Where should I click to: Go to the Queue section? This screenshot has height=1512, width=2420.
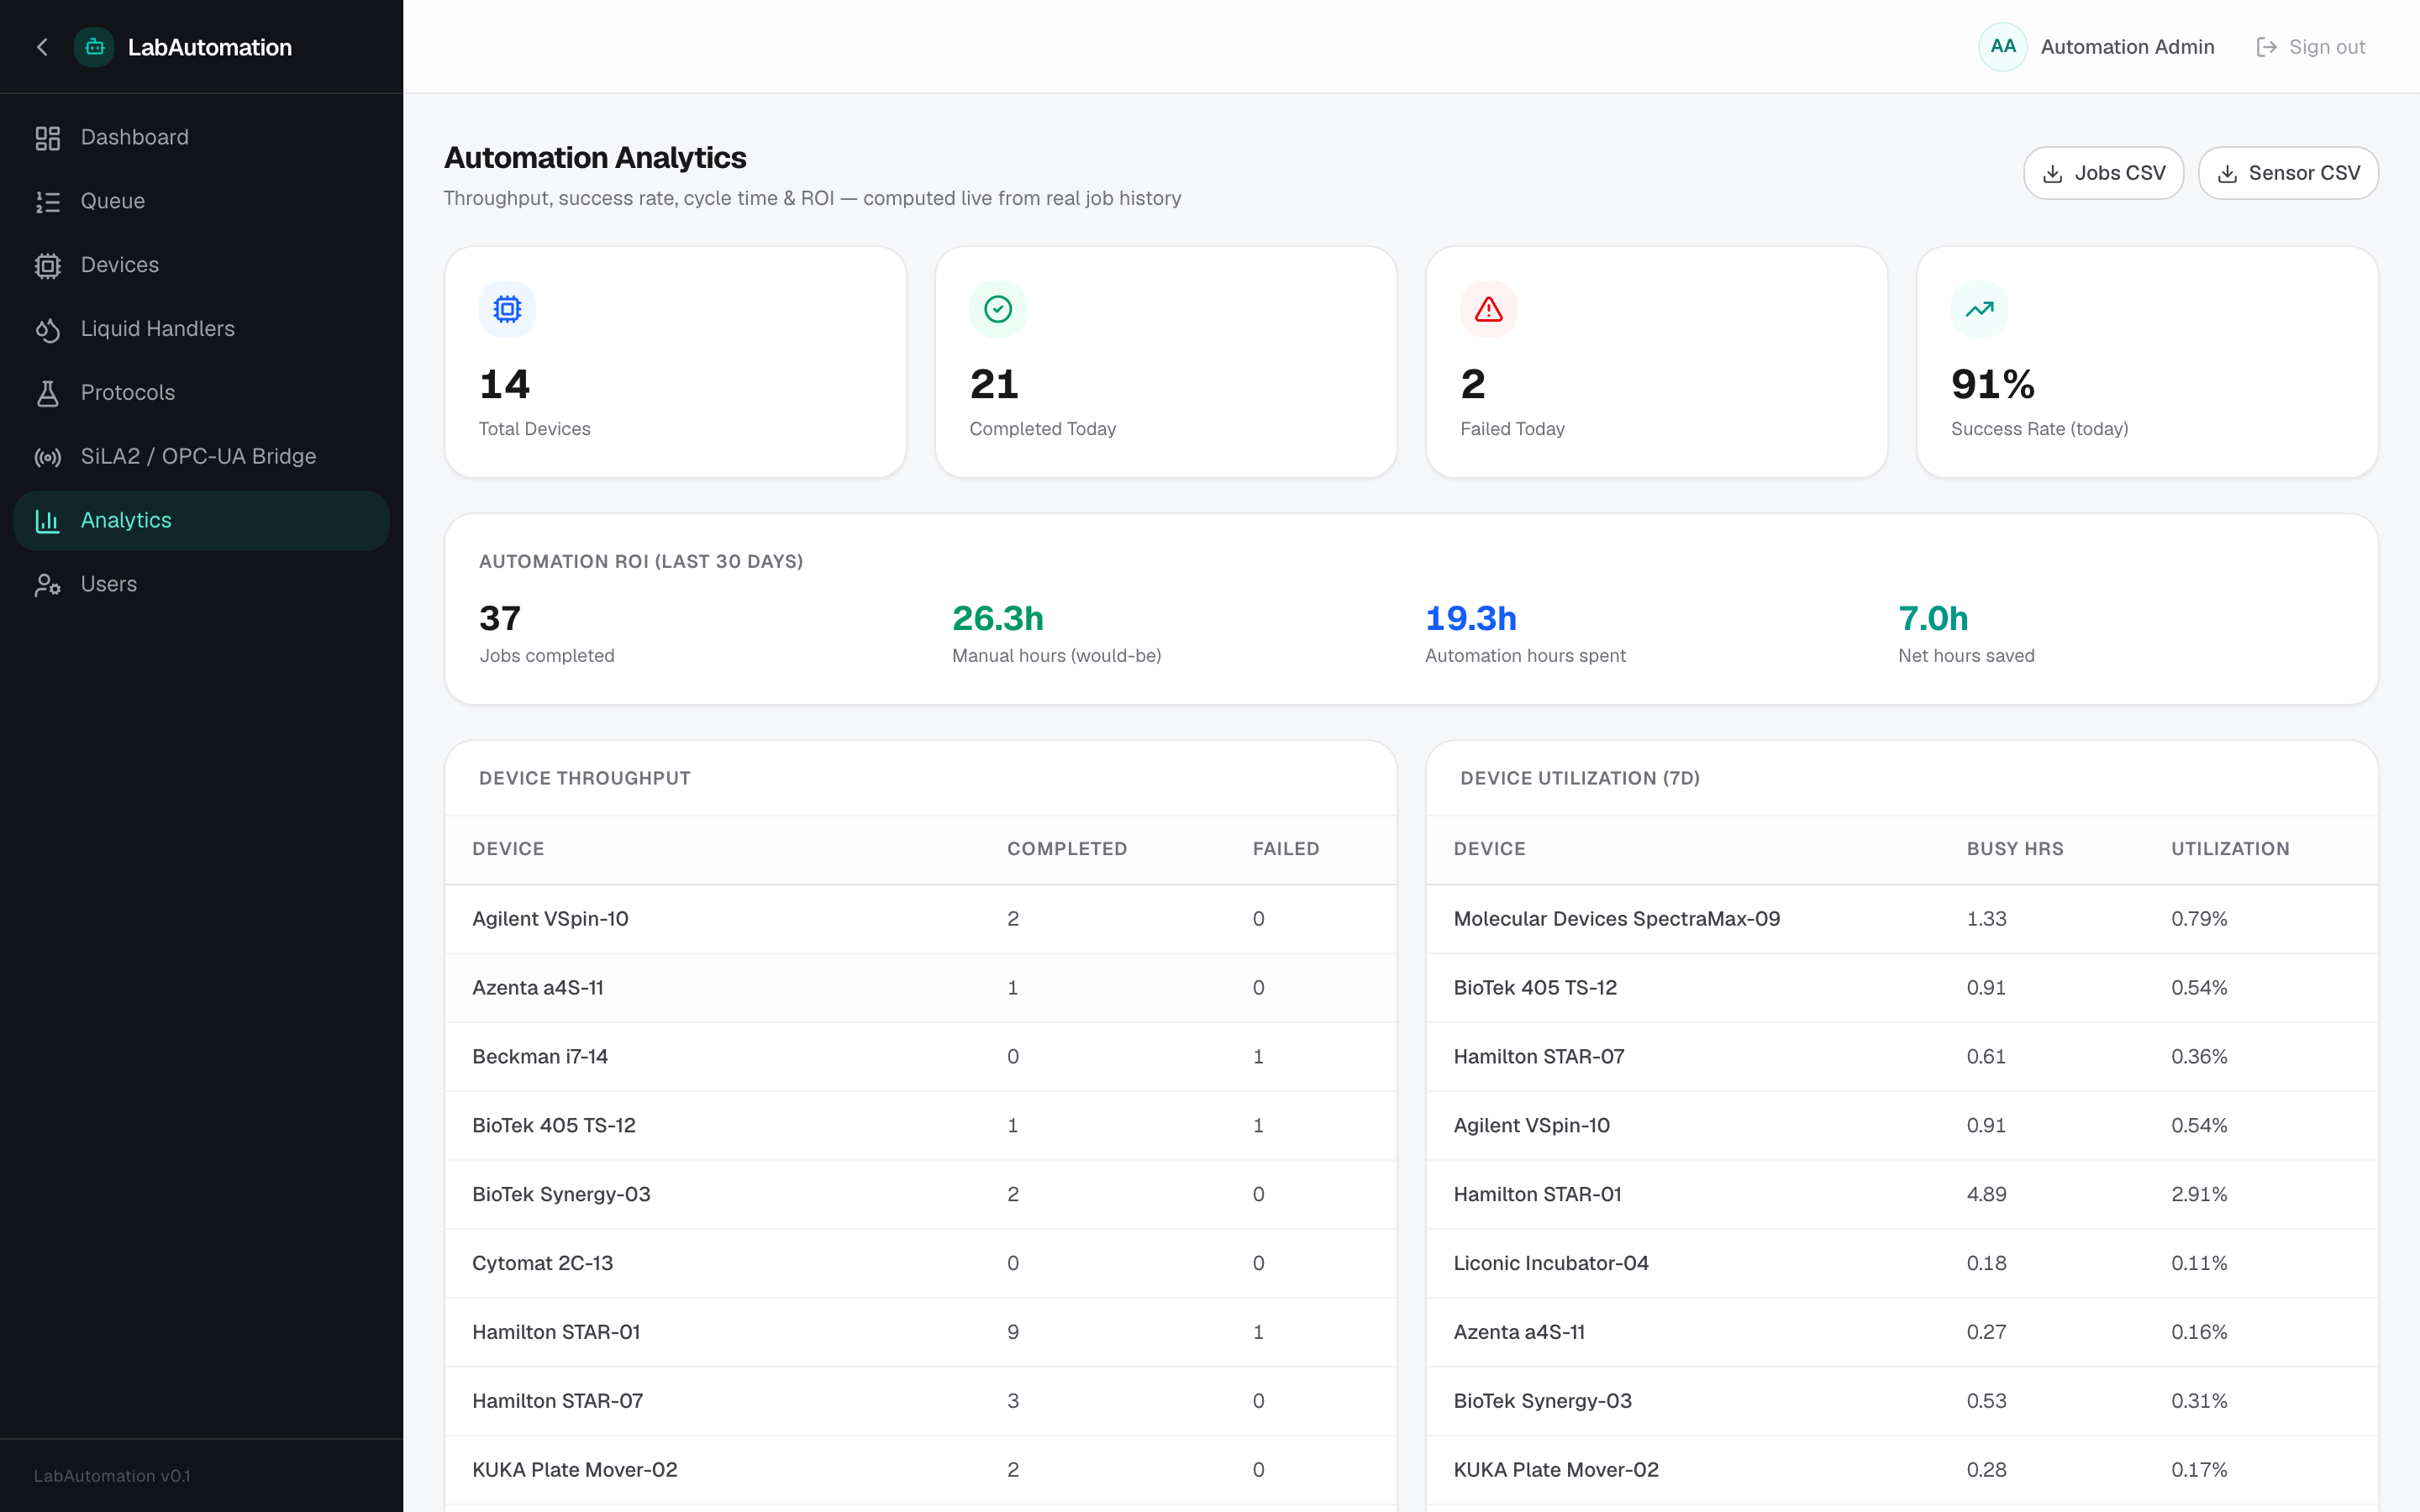pyautogui.click(x=201, y=202)
